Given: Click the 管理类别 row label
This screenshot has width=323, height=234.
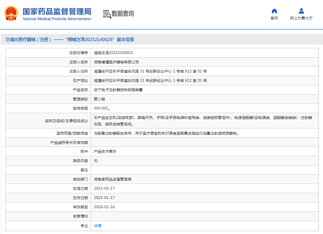Looking at the screenshot, I should click(x=80, y=99).
